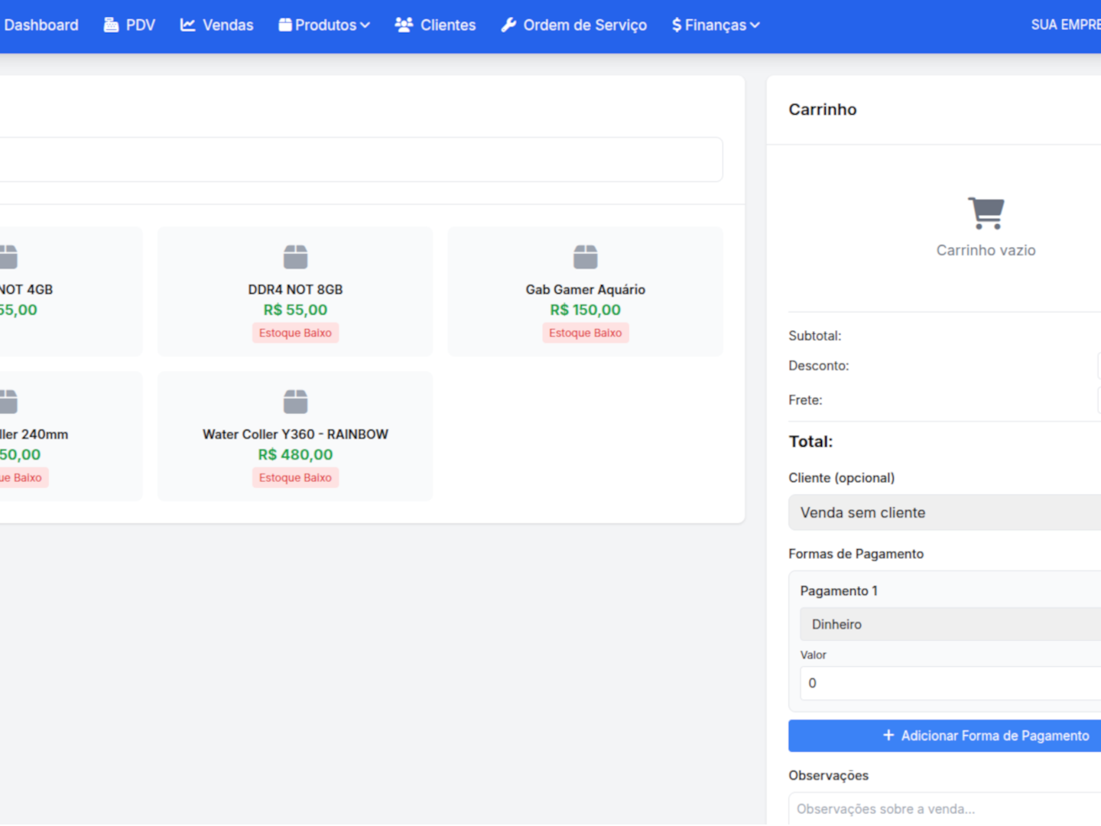1101x826 pixels.
Task: Click the PDV cash register icon
Action: pyautogui.click(x=111, y=25)
